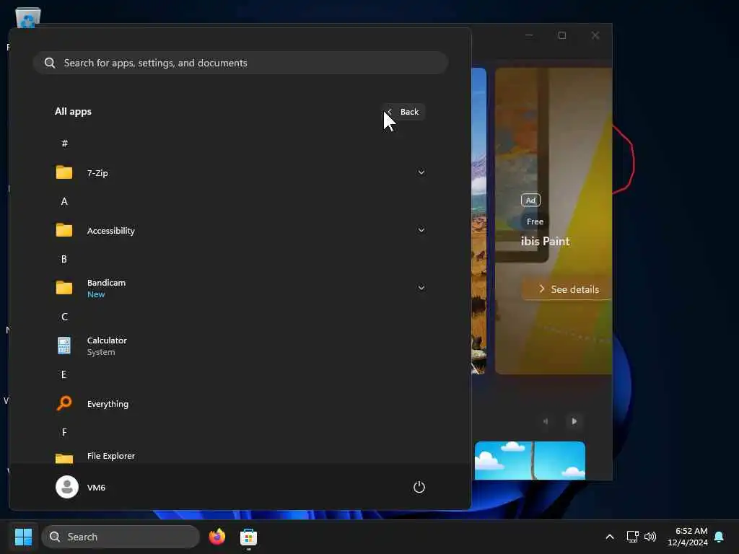Open Microsoft Store from the taskbar
The height and width of the screenshot is (554, 739).
coord(248,537)
